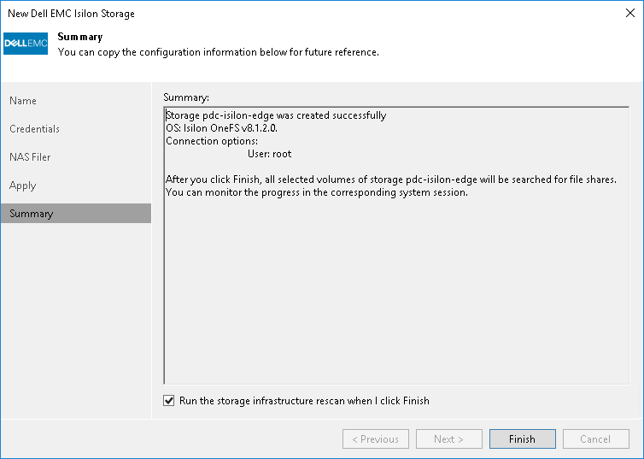Click the 'You can copy the configuration' subtitle

(219, 52)
